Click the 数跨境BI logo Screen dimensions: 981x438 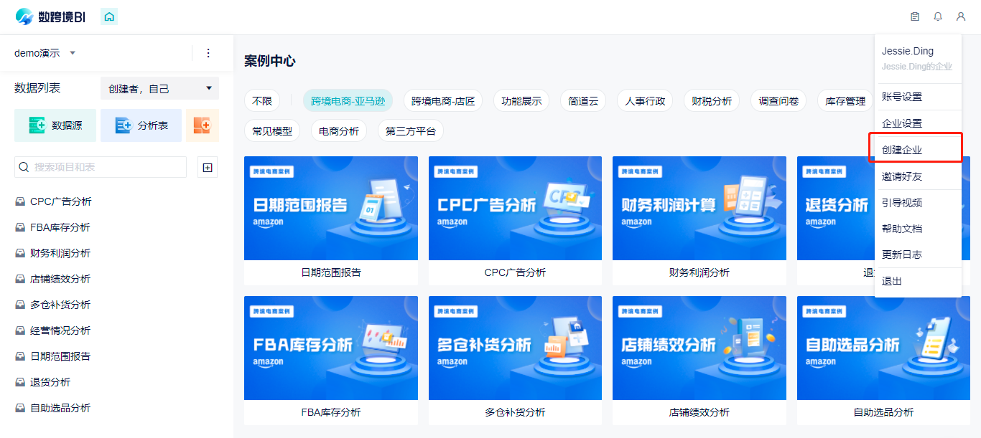50,16
